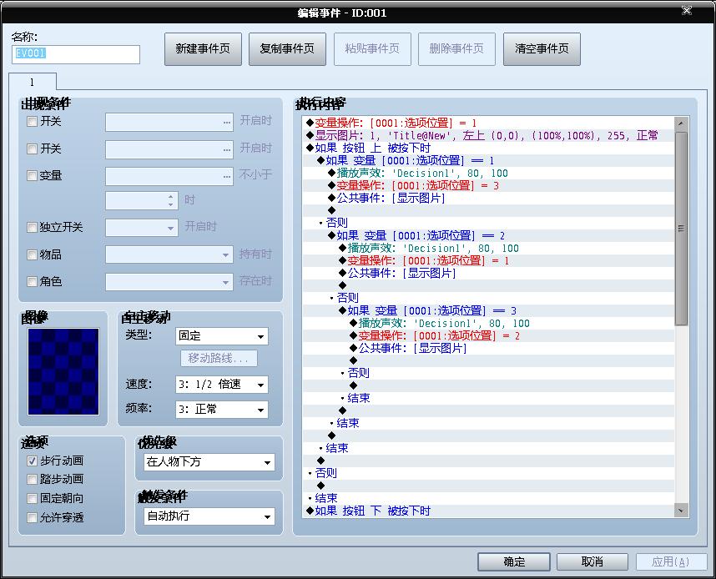Click the scroll-down arrow of the command list
716x579 pixels.
pyautogui.click(x=681, y=511)
